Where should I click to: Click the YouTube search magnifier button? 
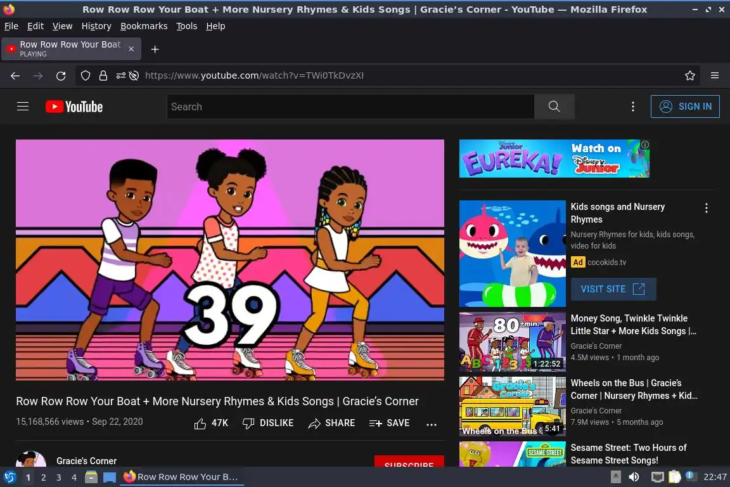click(x=554, y=107)
